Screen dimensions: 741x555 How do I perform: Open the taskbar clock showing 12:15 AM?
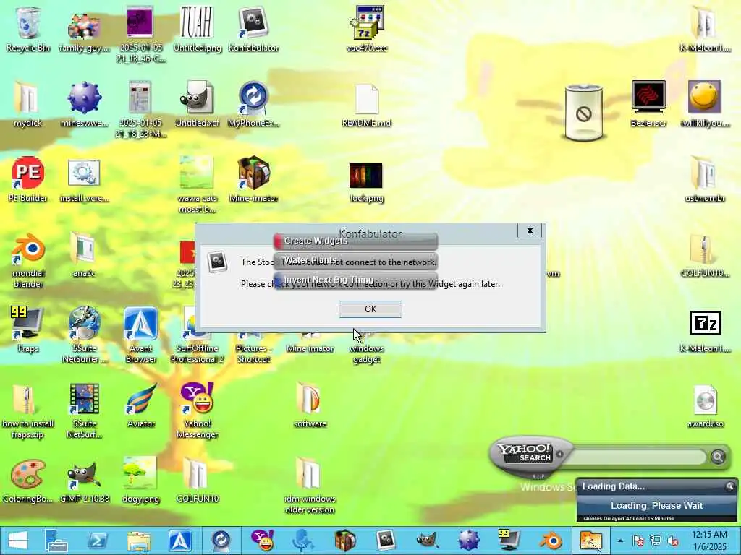click(x=709, y=541)
